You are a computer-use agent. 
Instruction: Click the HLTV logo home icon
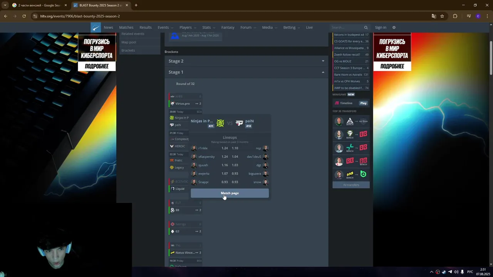(96, 27)
